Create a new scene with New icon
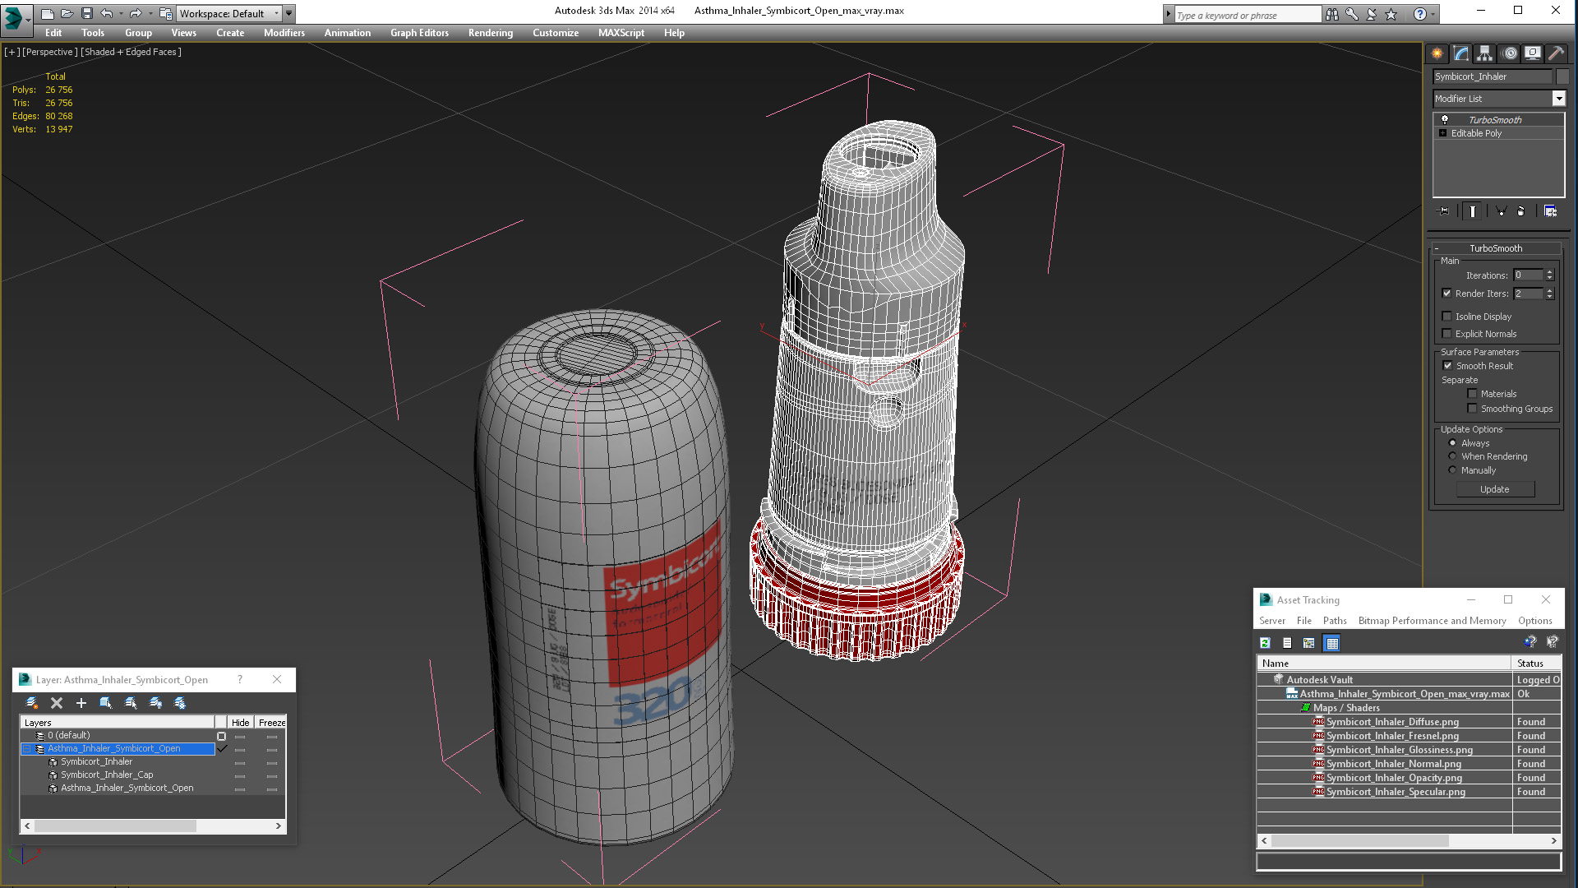 [x=48, y=13]
